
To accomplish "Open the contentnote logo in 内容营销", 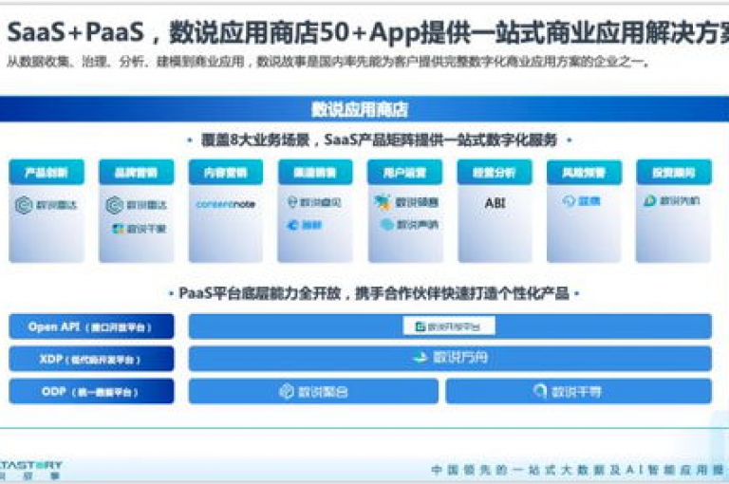I will (x=226, y=204).
